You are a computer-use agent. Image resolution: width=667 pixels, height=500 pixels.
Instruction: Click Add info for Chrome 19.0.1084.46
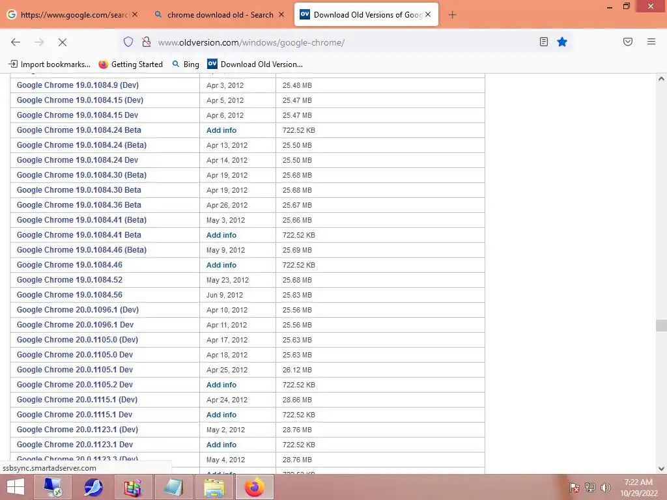[x=221, y=265]
